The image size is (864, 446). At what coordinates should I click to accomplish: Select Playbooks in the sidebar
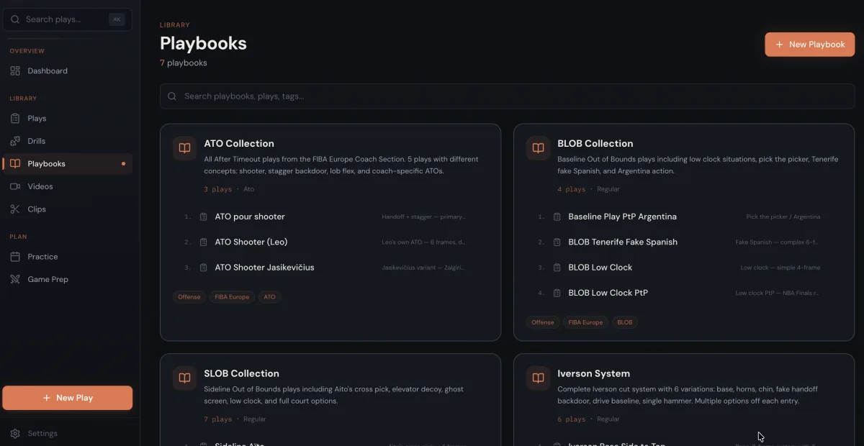coord(67,163)
